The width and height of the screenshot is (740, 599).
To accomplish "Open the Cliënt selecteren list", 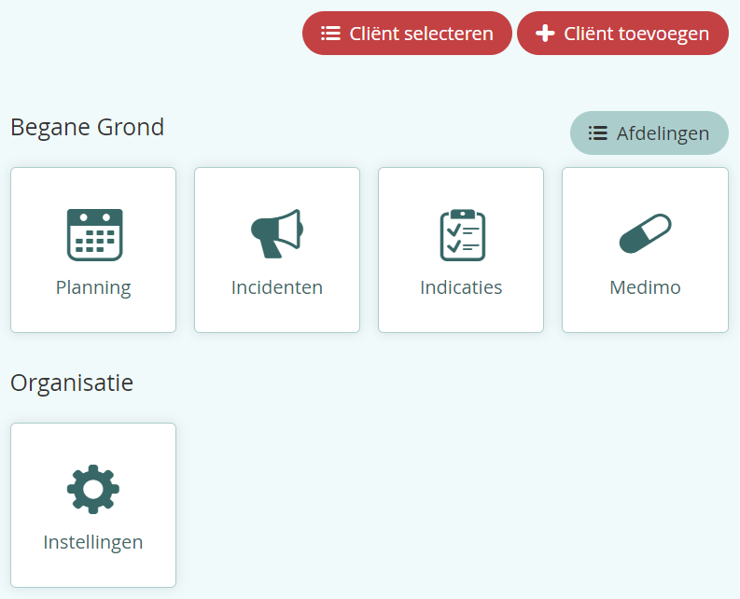I will coord(407,34).
